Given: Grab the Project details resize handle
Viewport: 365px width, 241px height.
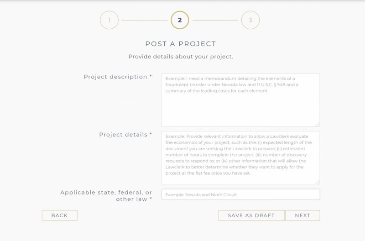Looking at the screenshot, I should 318,182.
